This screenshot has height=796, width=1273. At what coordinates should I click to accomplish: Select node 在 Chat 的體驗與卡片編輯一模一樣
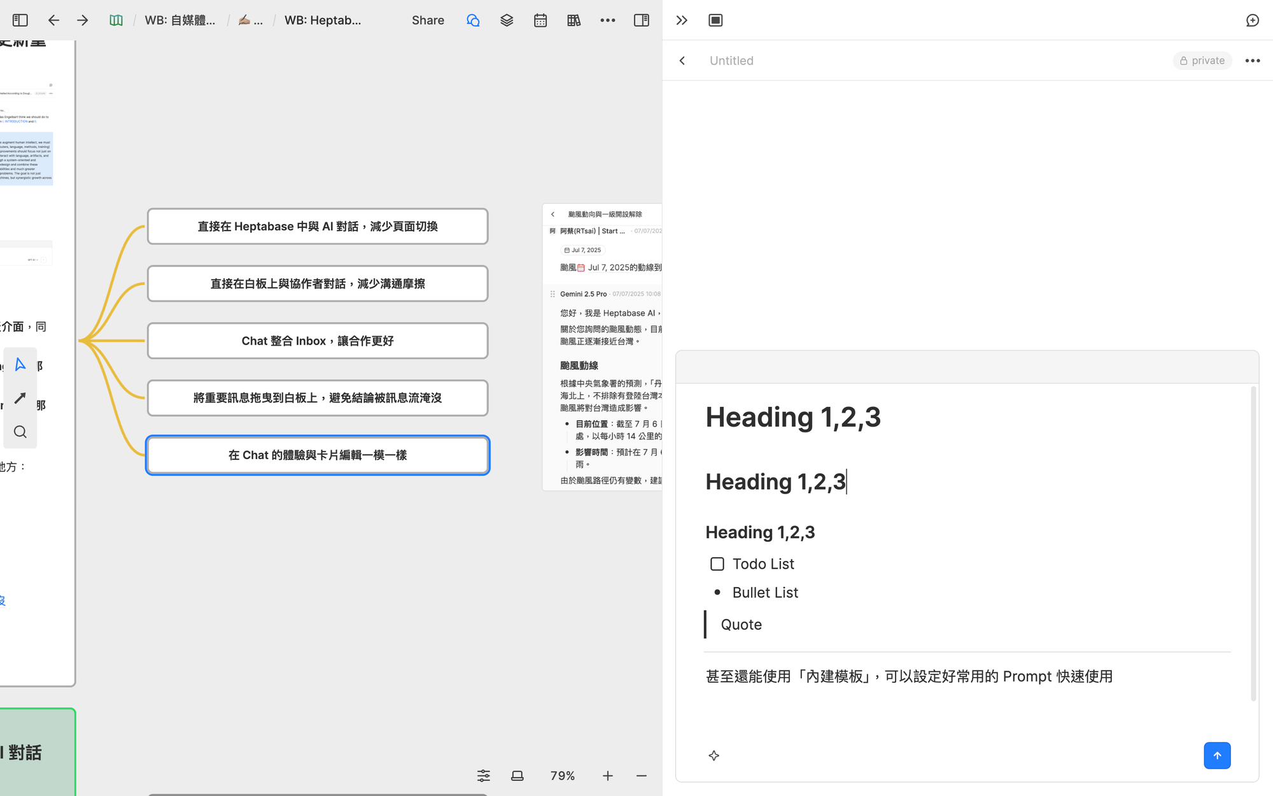318,455
